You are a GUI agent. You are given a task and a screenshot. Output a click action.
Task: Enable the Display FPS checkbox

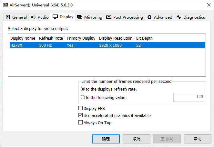click(x=81, y=108)
